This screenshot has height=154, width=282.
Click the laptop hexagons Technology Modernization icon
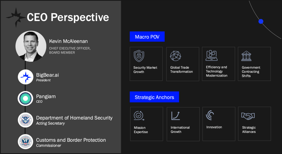coord(211,55)
